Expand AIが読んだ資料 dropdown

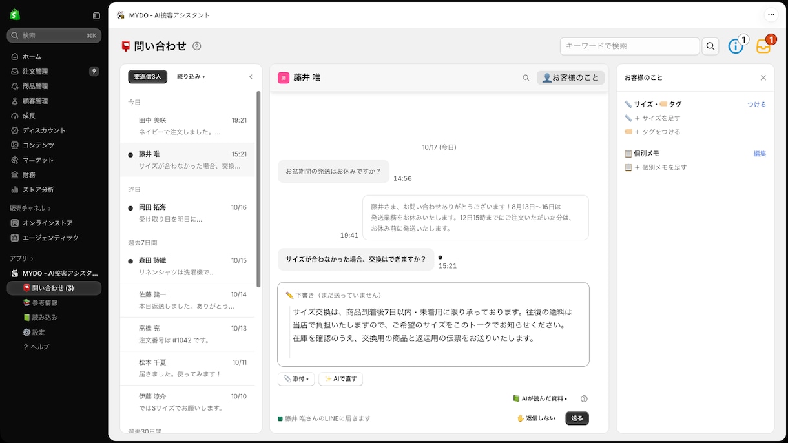(x=540, y=398)
